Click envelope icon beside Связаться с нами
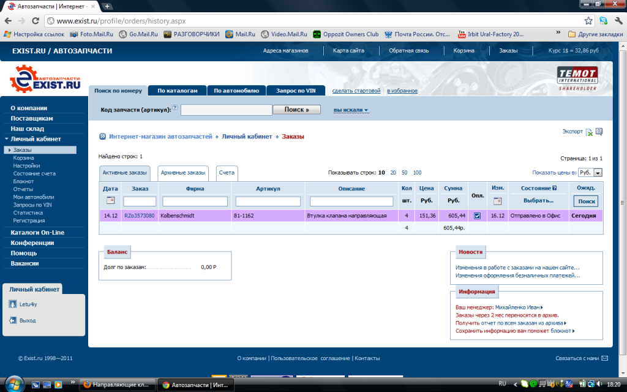The image size is (627, 392). click(605, 358)
